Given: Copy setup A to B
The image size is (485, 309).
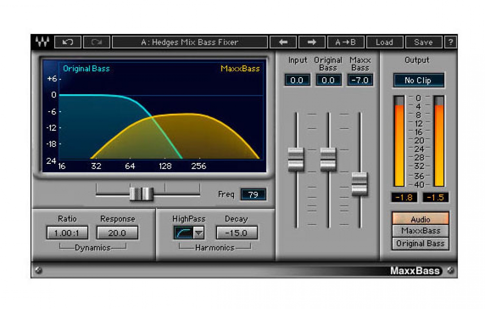Looking at the screenshot, I should point(346,42).
